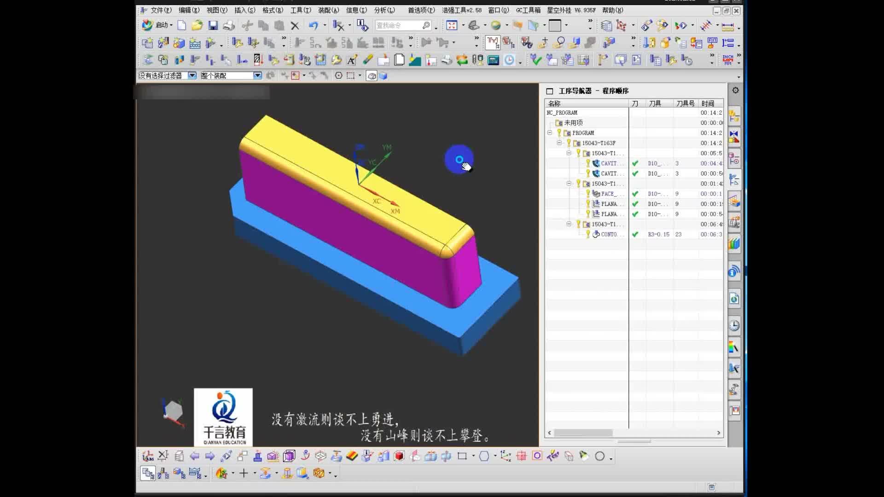This screenshot has height=497, width=884.
Task: Open the 工具(T) menu
Action: tap(301, 10)
